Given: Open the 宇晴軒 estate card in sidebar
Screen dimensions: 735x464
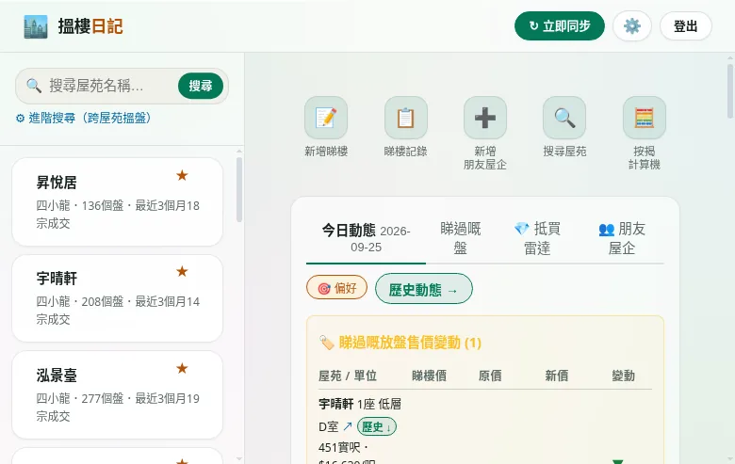Looking at the screenshot, I should 117,298.
